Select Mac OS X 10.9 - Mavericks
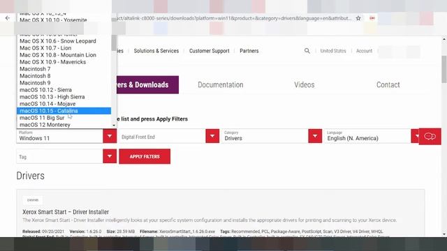The image size is (447, 251). (x=64, y=62)
